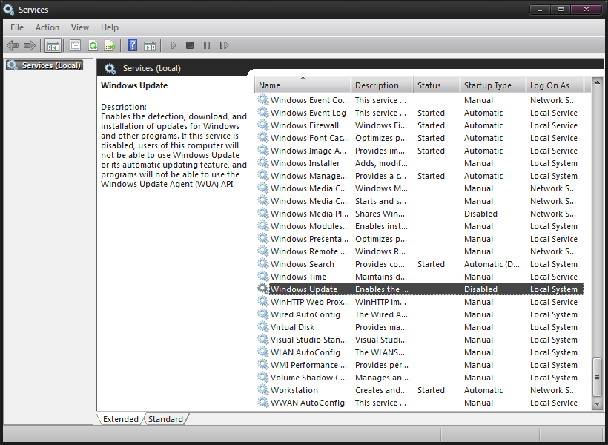The width and height of the screenshot is (608, 445).
Task: Sort list by Startup Type column
Action: tap(488, 85)
